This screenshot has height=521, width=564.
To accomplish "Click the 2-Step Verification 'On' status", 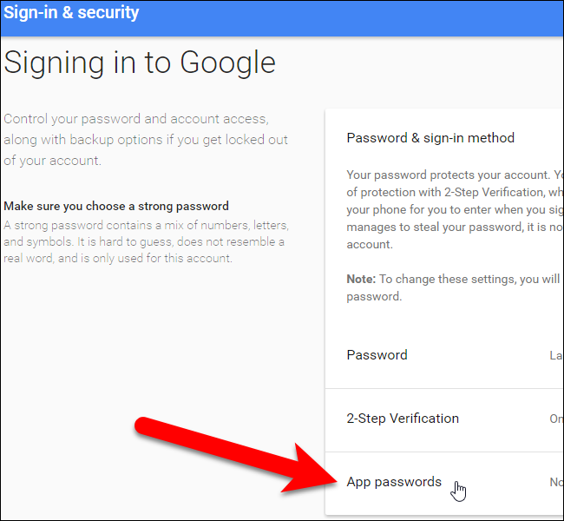I will click(x=556, y=419).
